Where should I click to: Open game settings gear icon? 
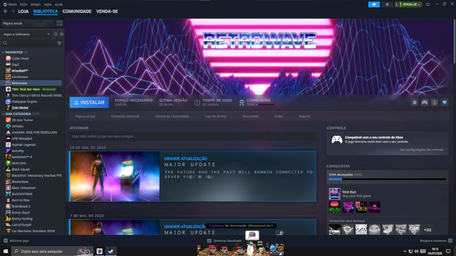(414, 102)
